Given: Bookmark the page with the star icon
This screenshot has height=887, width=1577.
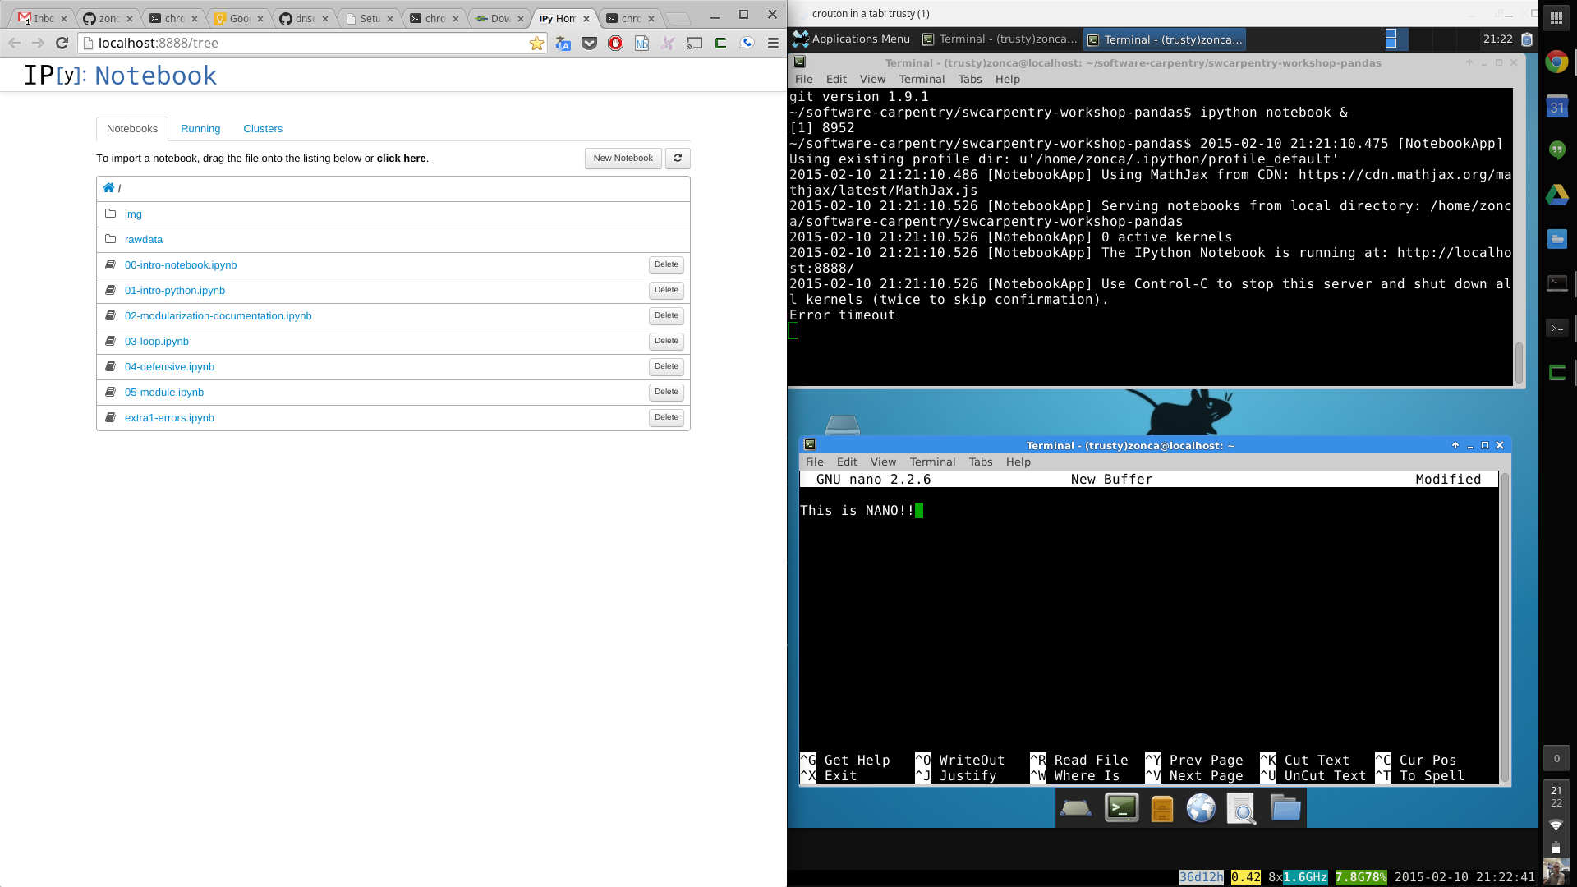Looking at the screenshot, I should coord(536,44).
